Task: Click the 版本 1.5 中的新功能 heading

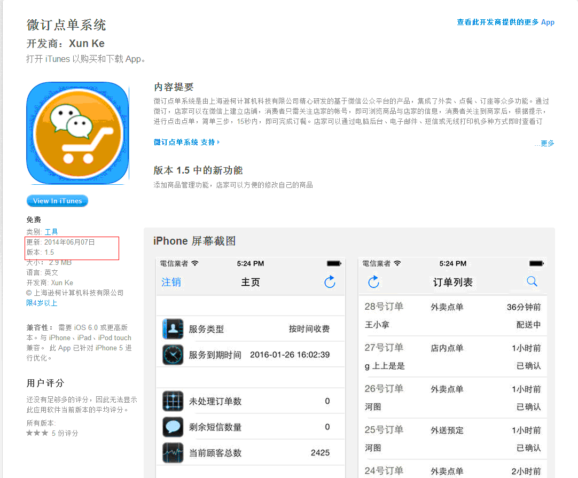Action: click(x=198, y=170)
